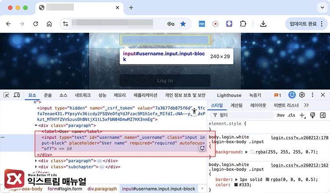
Task: Close the DevTools panel
Action: tap(323, 95)
